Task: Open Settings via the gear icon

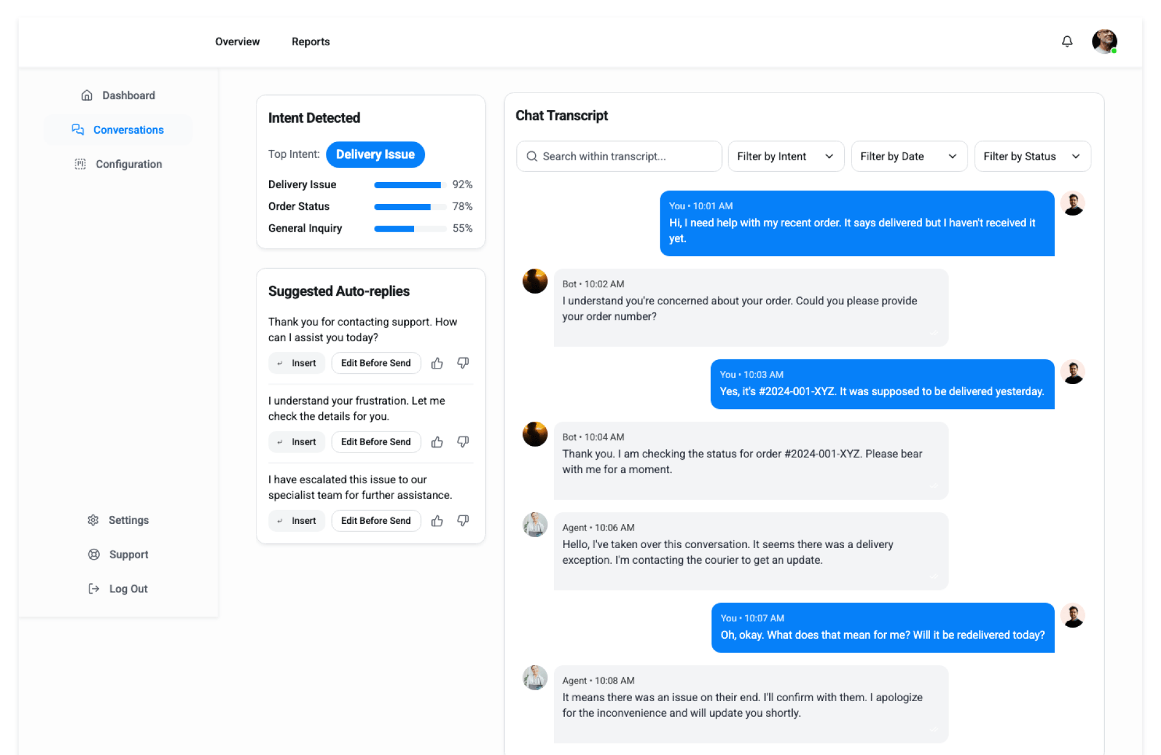Action: coord(93,520)
